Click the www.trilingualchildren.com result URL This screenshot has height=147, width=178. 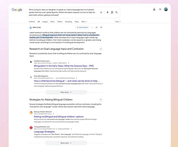[52, 129]
